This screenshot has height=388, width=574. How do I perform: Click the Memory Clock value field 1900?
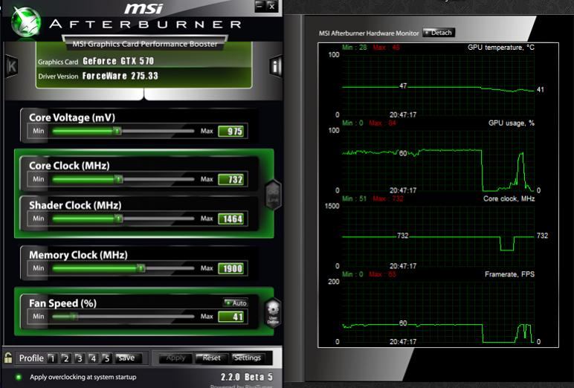[231, 268]
